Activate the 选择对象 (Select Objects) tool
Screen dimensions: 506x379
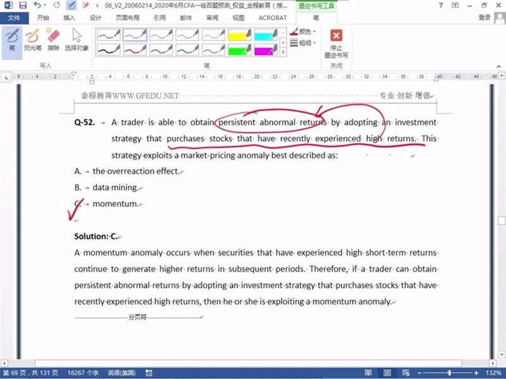77,40
